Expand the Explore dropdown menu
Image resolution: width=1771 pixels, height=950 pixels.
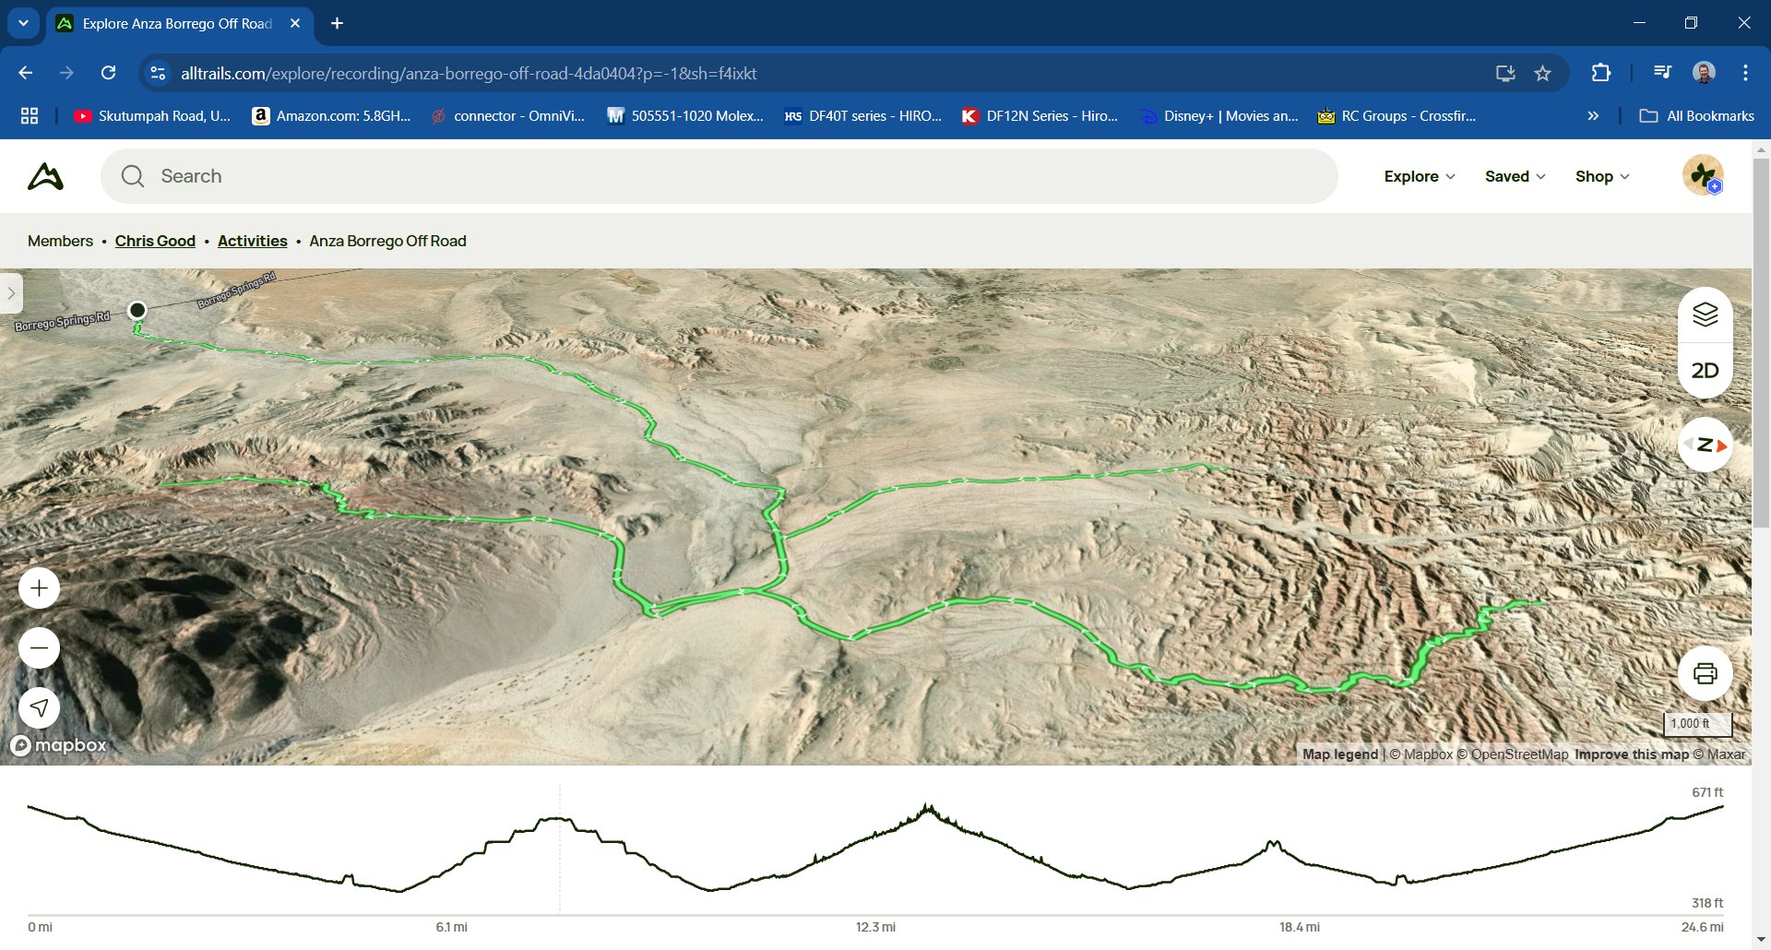tap(1419, 176)
